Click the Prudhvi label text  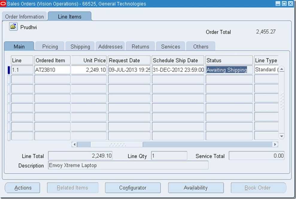click(x=28, y=27)
